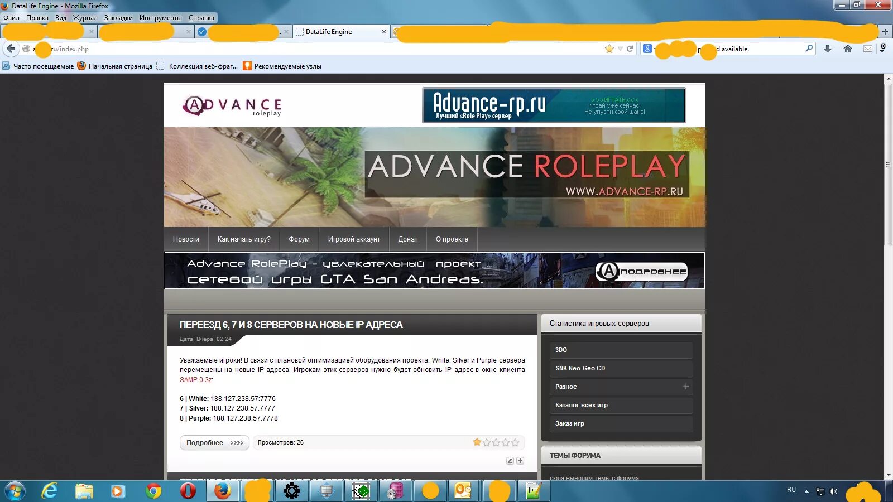893x502 pixels.
Task: Open the О проекте navigation item
Action: pos(452,239)
